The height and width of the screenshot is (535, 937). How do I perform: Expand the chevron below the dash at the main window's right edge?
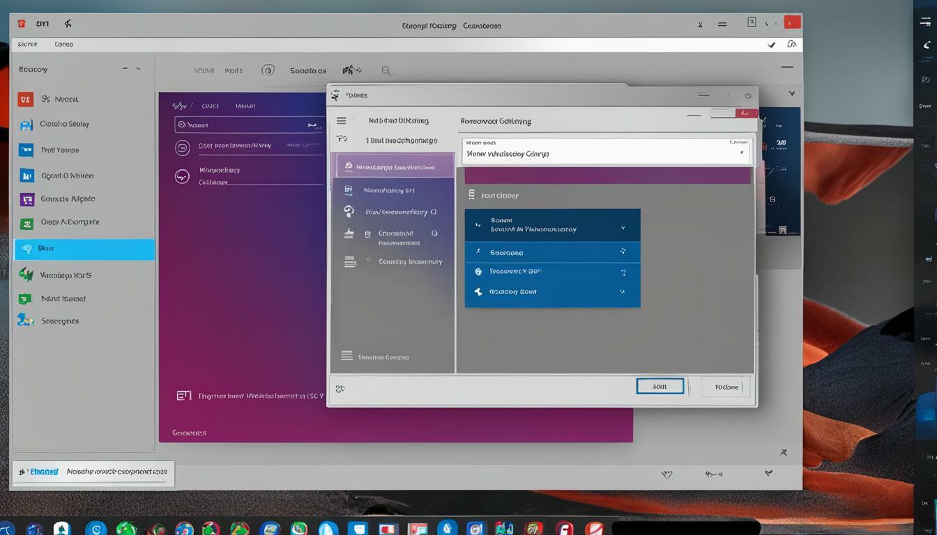tap(791, 93)
